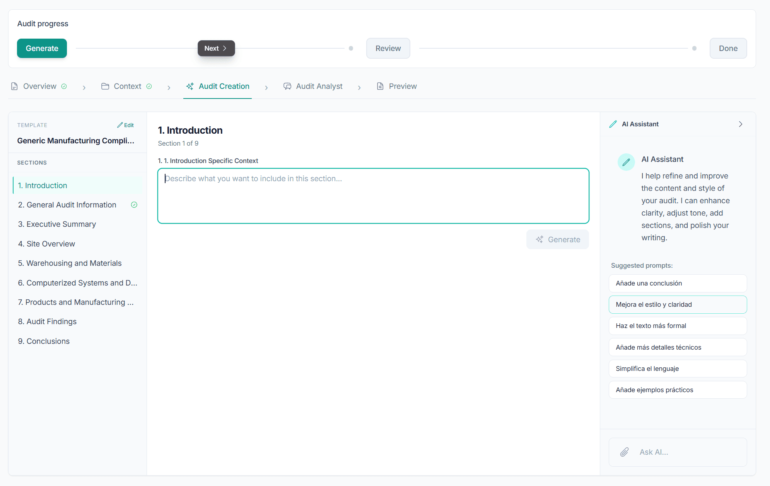Click the chevron after the Audit Creation tab
Viewport: 770px width, 486px height.
(266, 88)
